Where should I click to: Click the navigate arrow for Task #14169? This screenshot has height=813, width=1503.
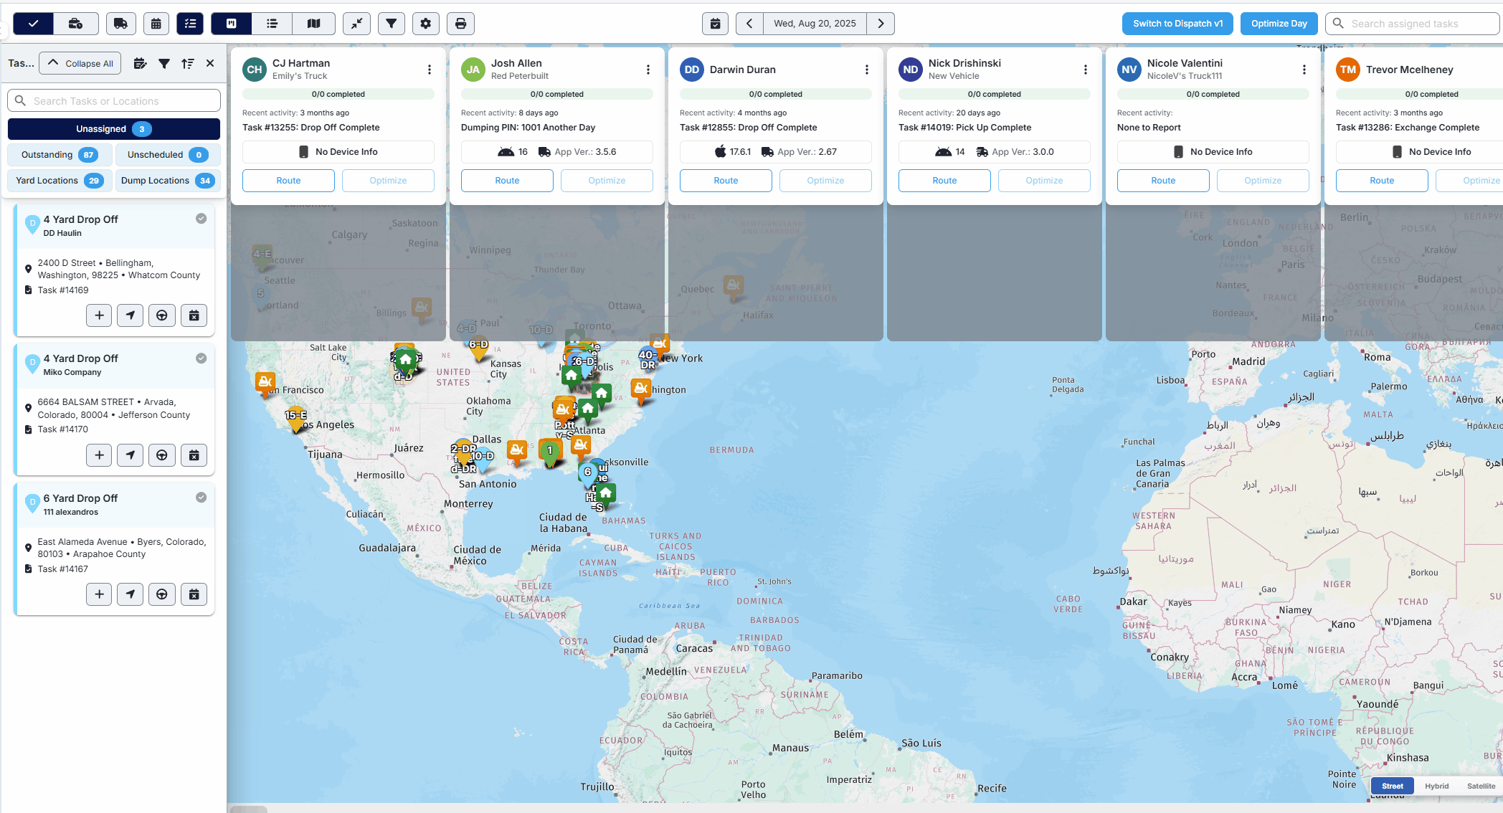pyautogui.click(x=131, y=315)
